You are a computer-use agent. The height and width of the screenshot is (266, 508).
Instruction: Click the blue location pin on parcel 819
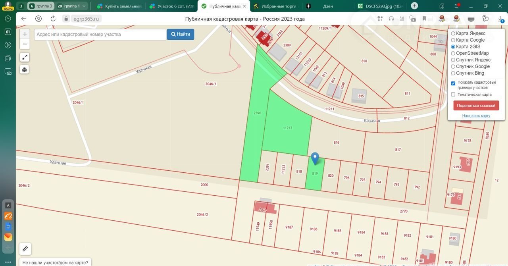point(315,158)
